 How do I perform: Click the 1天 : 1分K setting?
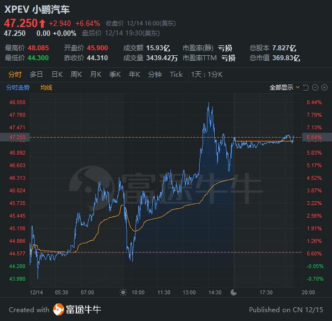coord(207,75)
